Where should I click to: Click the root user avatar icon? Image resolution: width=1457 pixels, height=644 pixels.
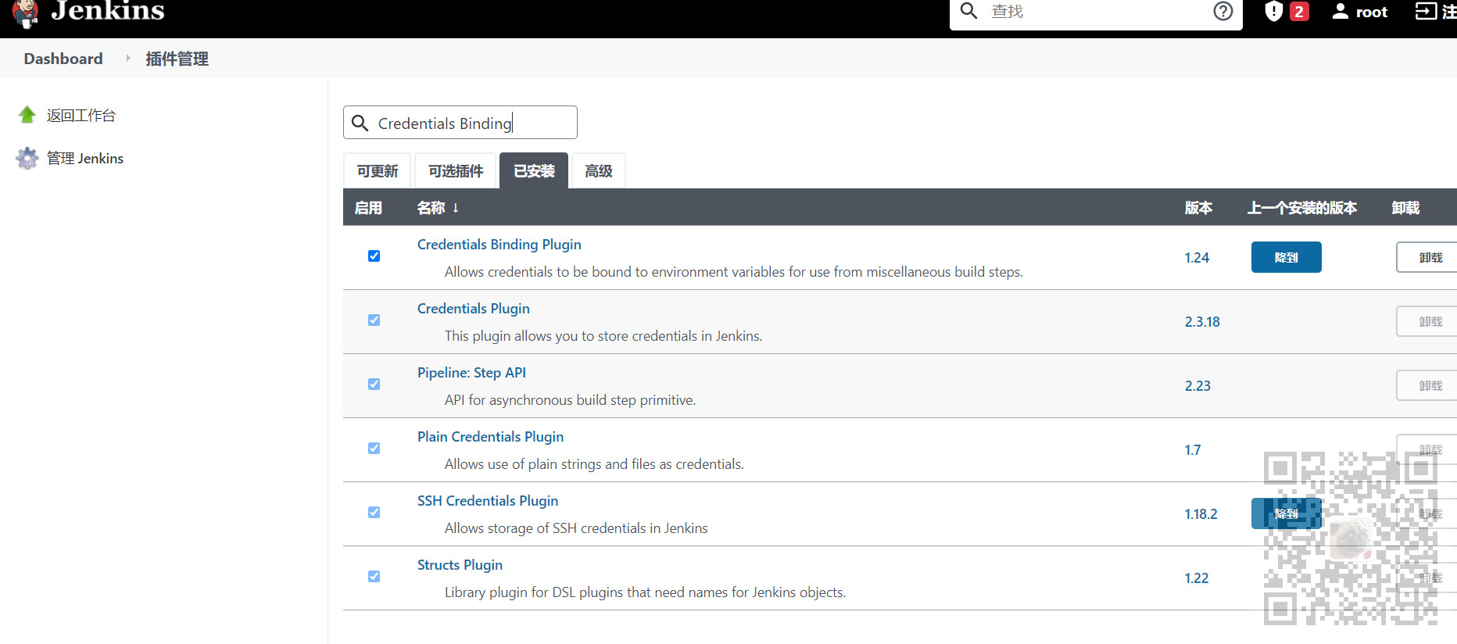(x=1341, y=11)
